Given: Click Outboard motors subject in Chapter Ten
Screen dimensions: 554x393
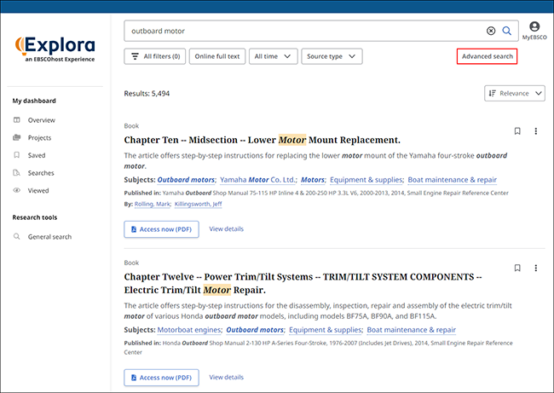Looking at the screenshot, I should pos(186,180).
